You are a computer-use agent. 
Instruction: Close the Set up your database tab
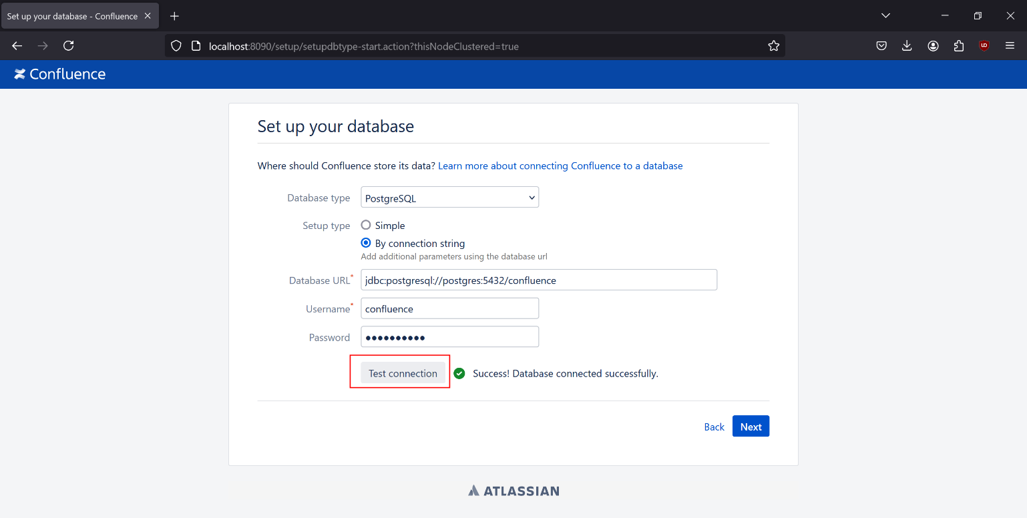[148, 16]
